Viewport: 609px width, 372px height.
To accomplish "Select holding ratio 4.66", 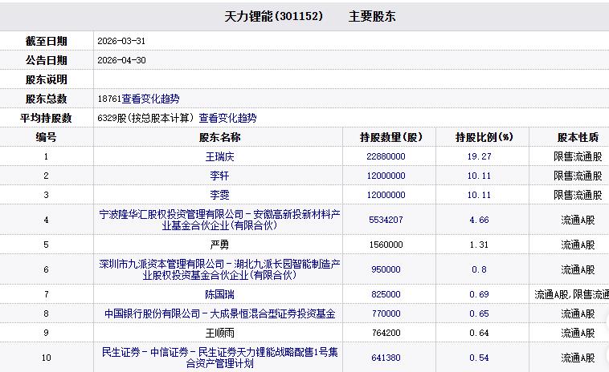I will pyautogui.click(x=480, y=220).
